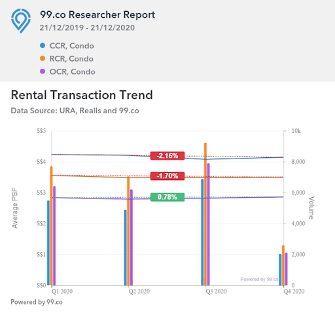This screenshot has height=315, width=335.
Task: Click the 6,000 volume axis value
Action: point(298,193)
